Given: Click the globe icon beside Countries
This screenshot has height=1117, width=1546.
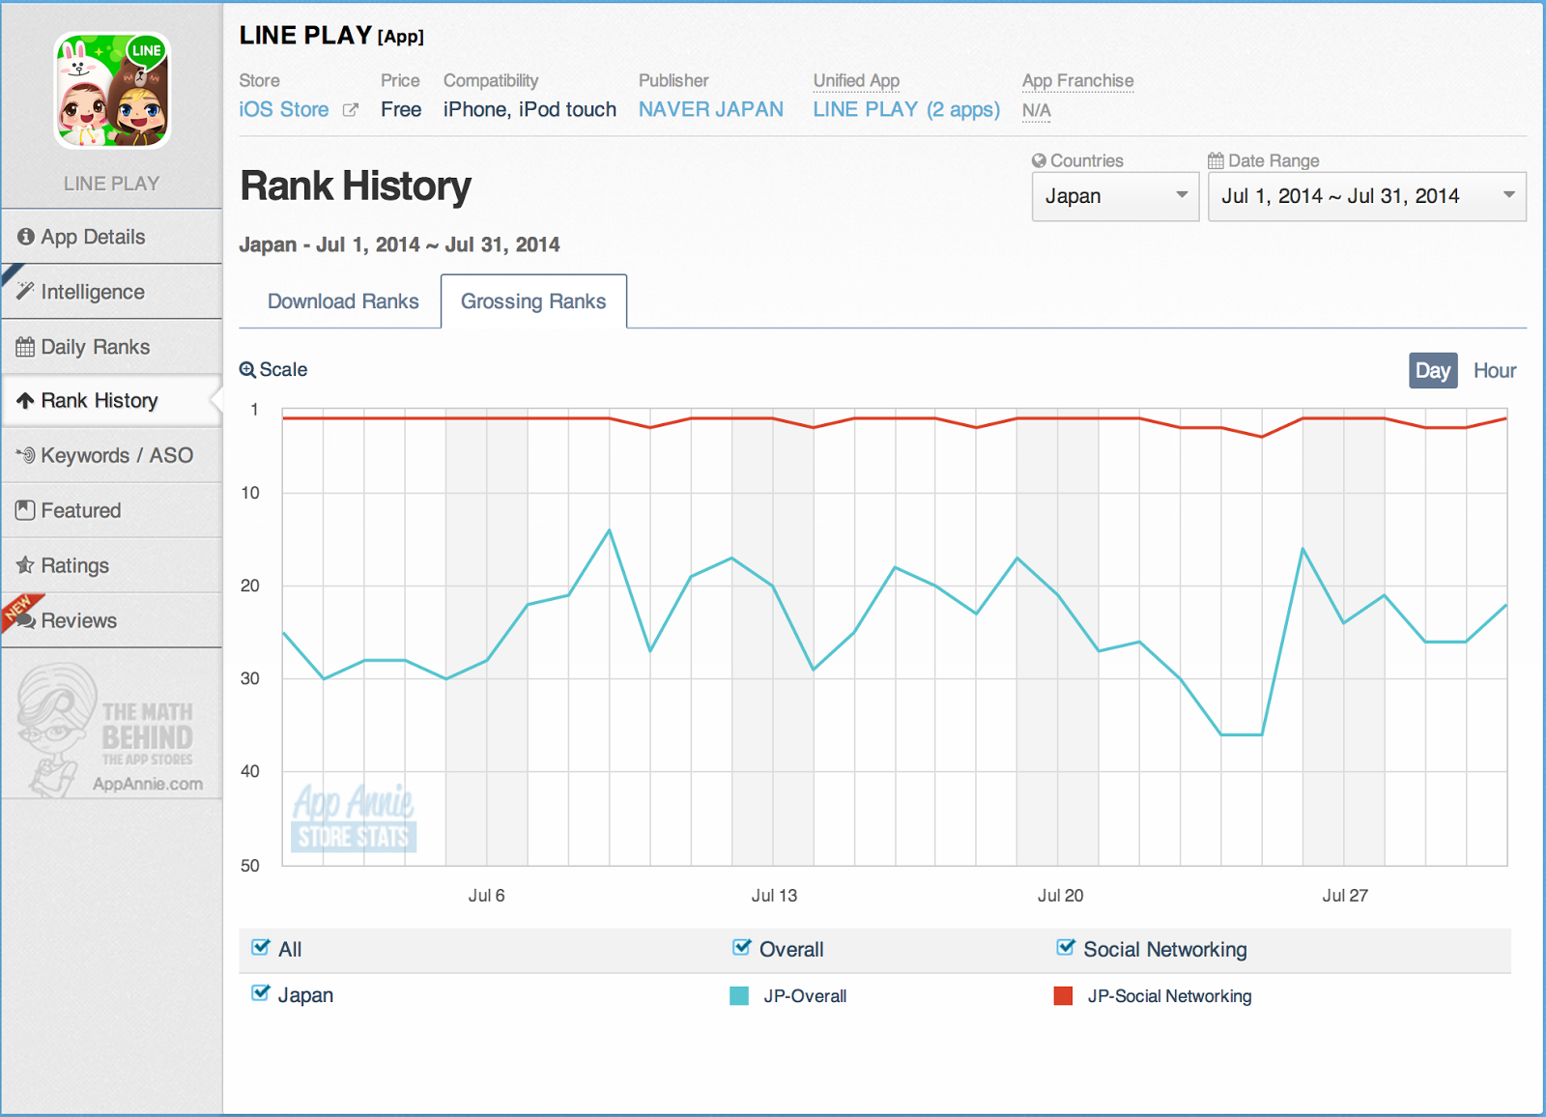Looking at the screenshot, I should [x=1039, y=160].
